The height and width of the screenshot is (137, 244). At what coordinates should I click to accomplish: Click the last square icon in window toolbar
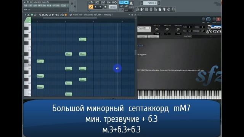[x=173, y=10]
